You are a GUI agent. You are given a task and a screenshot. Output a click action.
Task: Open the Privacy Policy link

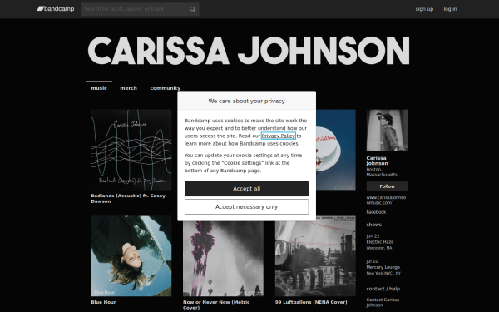point(279,136)
